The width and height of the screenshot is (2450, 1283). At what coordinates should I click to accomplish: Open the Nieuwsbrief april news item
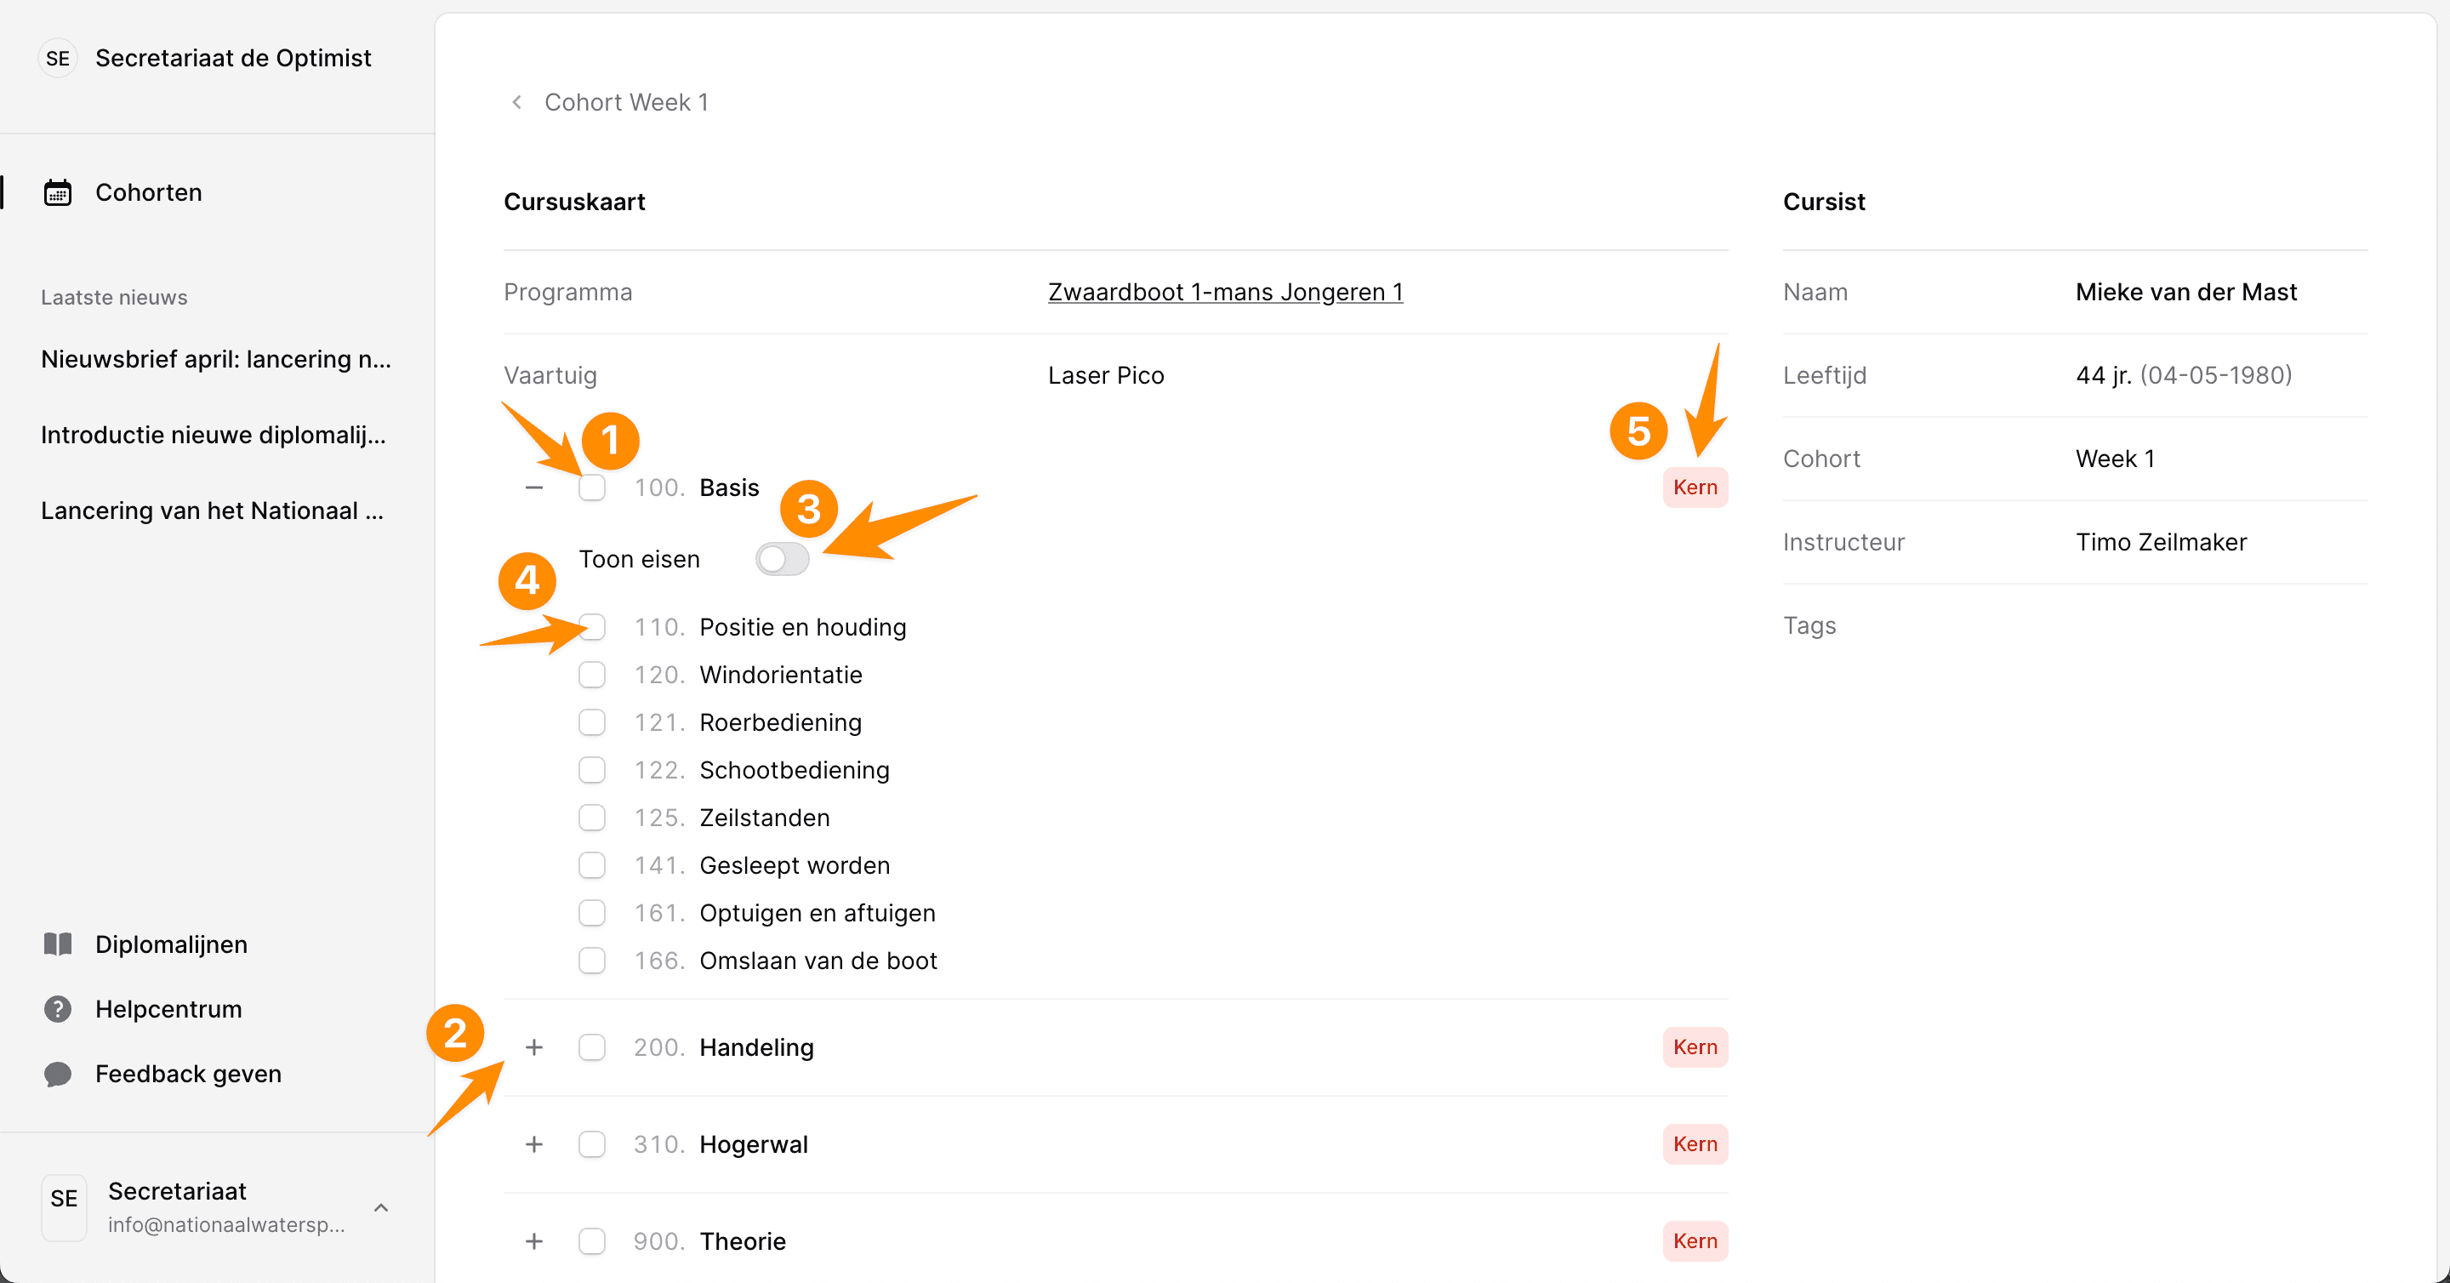(216, 358)
